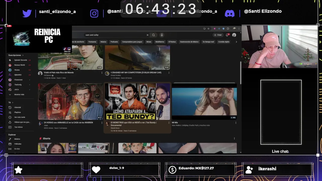The image size is (322, 181).
Task: Open 'I CRASHED MY M4 COMPETITION' thumbnail
Action: click(x=137, y=58)
